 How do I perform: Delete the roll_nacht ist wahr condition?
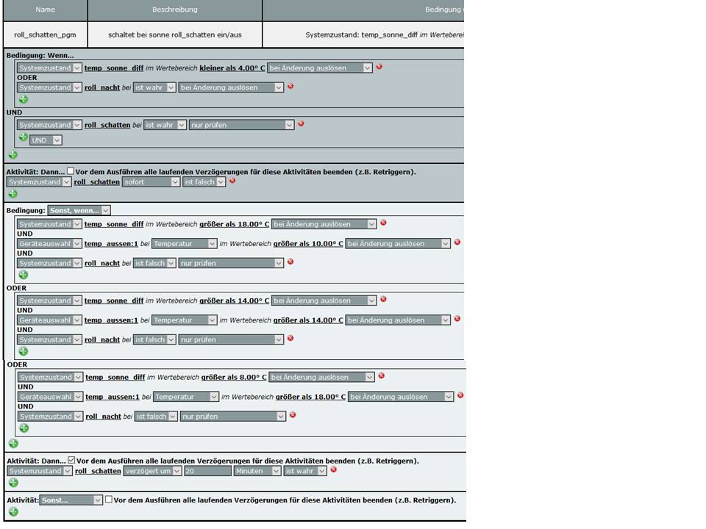(290, 86)
